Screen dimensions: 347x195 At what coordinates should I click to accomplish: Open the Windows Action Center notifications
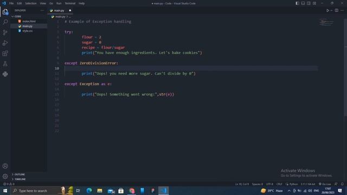point(340,191)
